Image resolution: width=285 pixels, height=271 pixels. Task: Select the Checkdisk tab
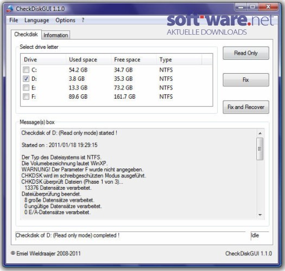pos(26,34)
